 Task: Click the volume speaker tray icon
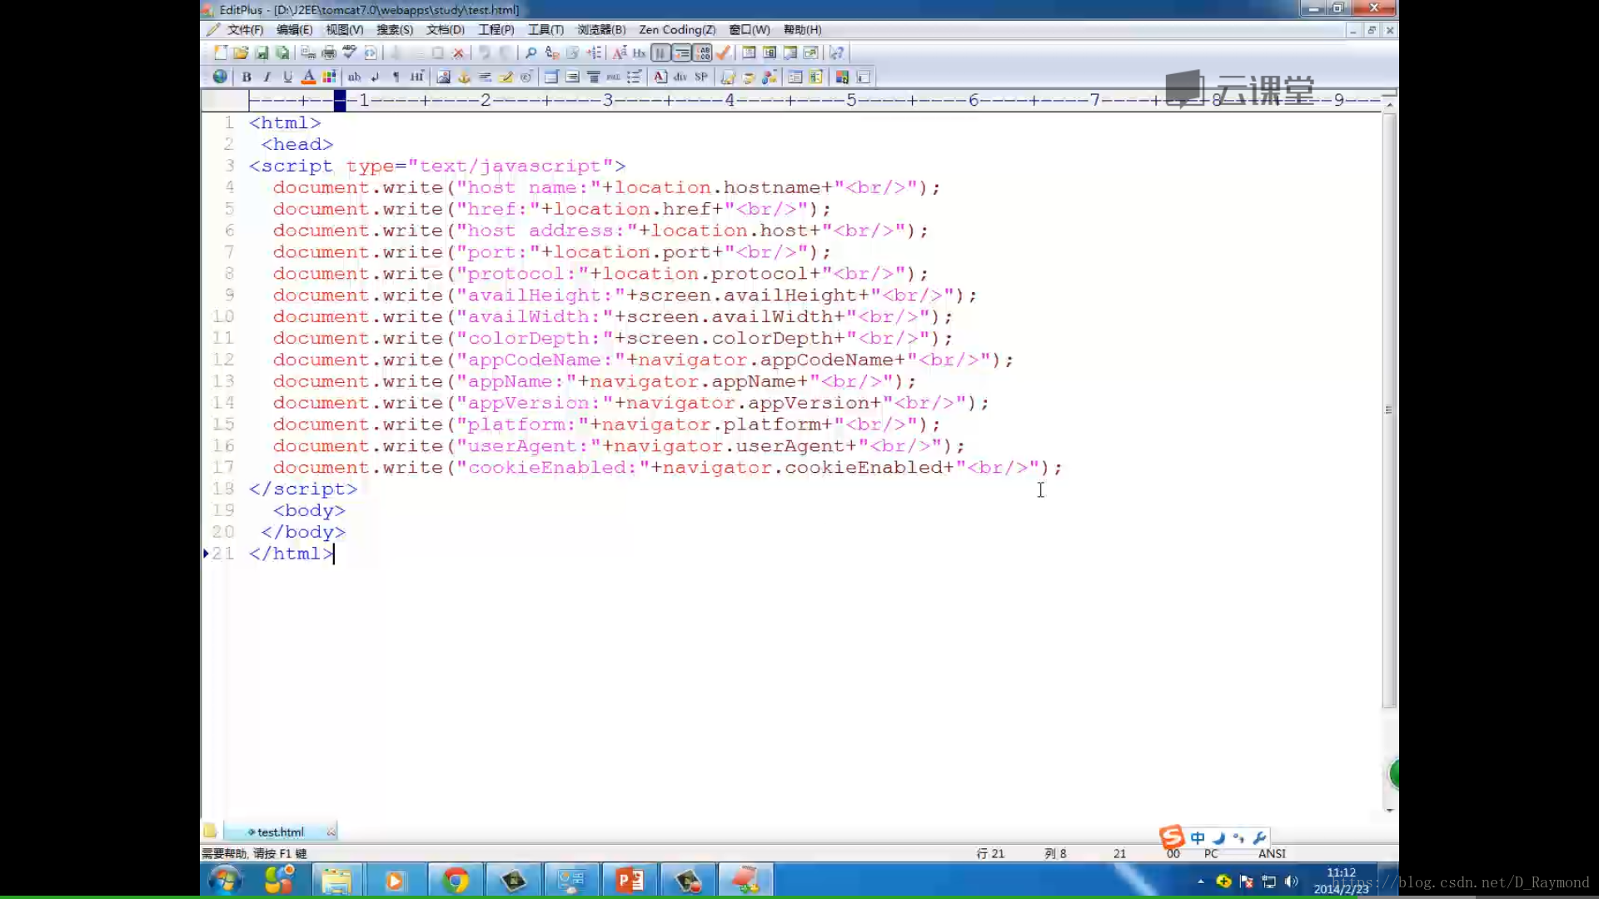click(1291, 881)
